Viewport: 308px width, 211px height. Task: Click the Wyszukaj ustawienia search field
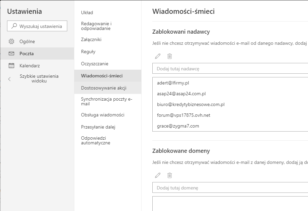point(40,26)
